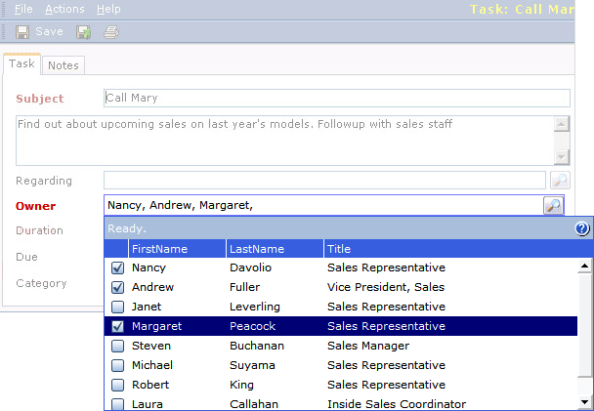Select the Leverling last name cell
The width and height of the screenshot is (594, 411).
click(x=255, y=307)
